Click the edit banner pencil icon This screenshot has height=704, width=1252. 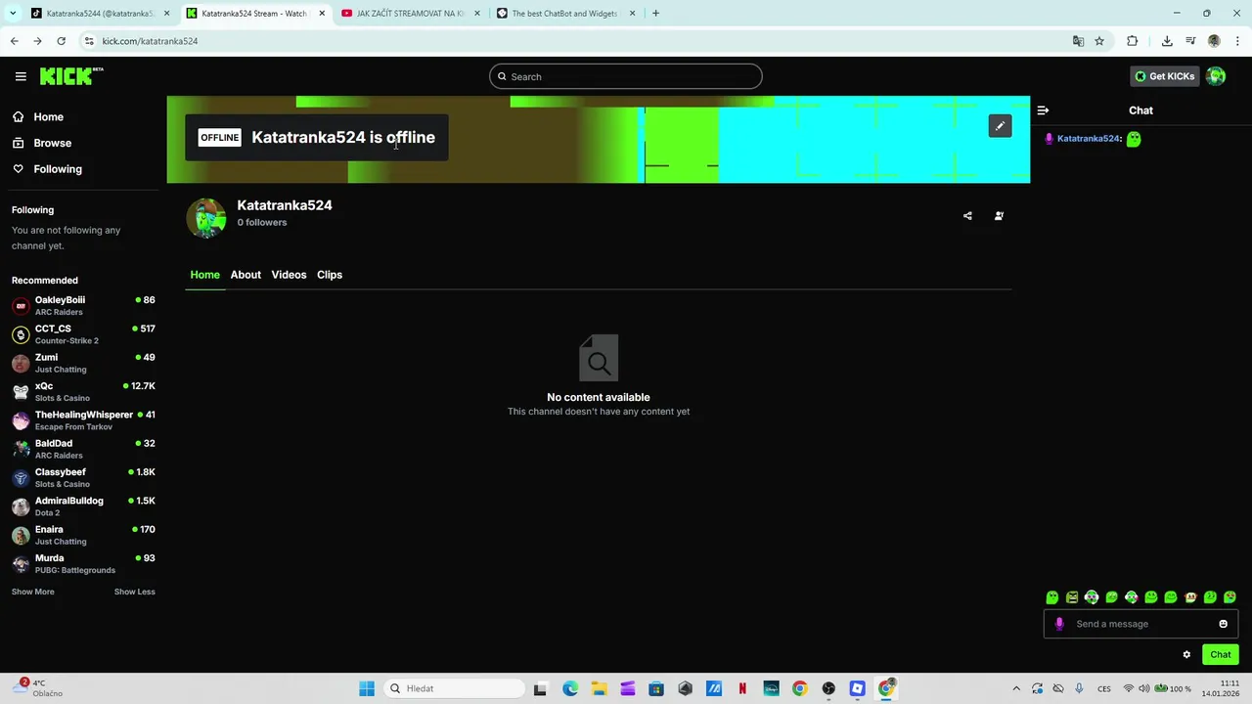1000,125
